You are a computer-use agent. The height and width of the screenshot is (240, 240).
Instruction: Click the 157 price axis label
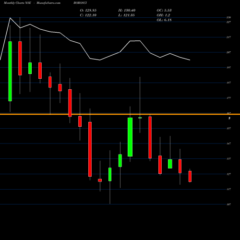(x=228, y=128)
